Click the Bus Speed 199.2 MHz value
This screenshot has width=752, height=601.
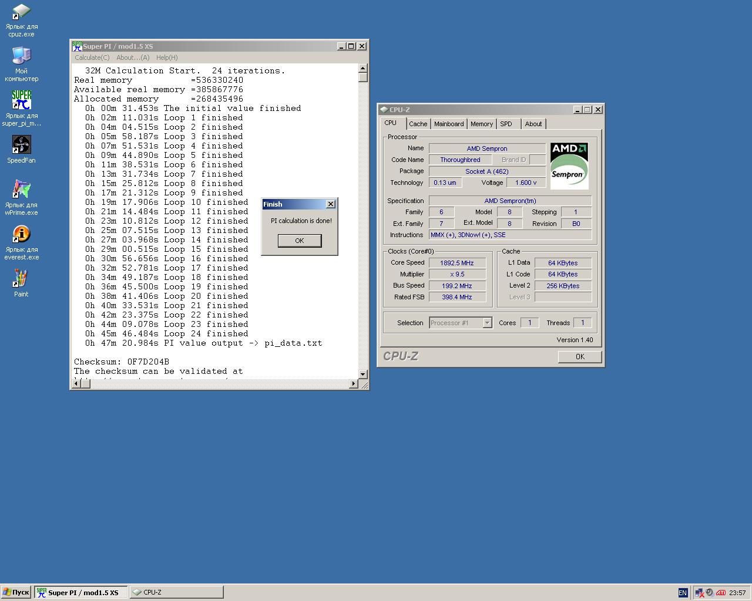pos(457,286)
